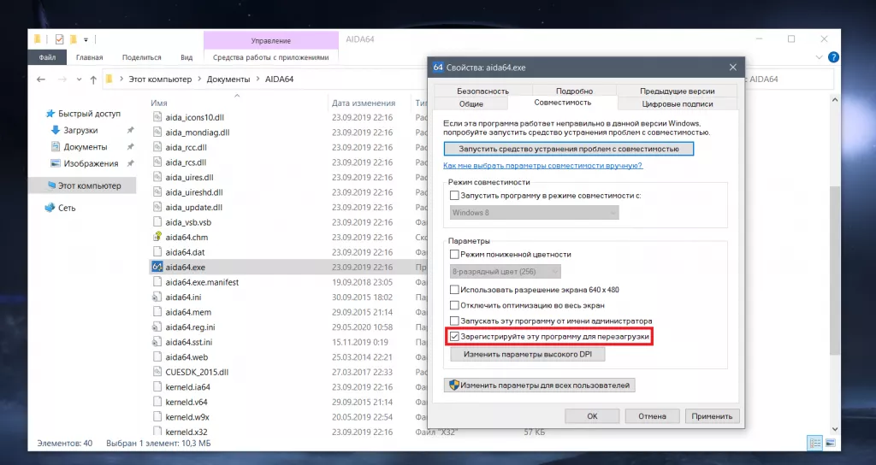The image size is (876, 465).
Task: Click the aida64.reg.ini file icon
Action: click(x=157, y=327)
